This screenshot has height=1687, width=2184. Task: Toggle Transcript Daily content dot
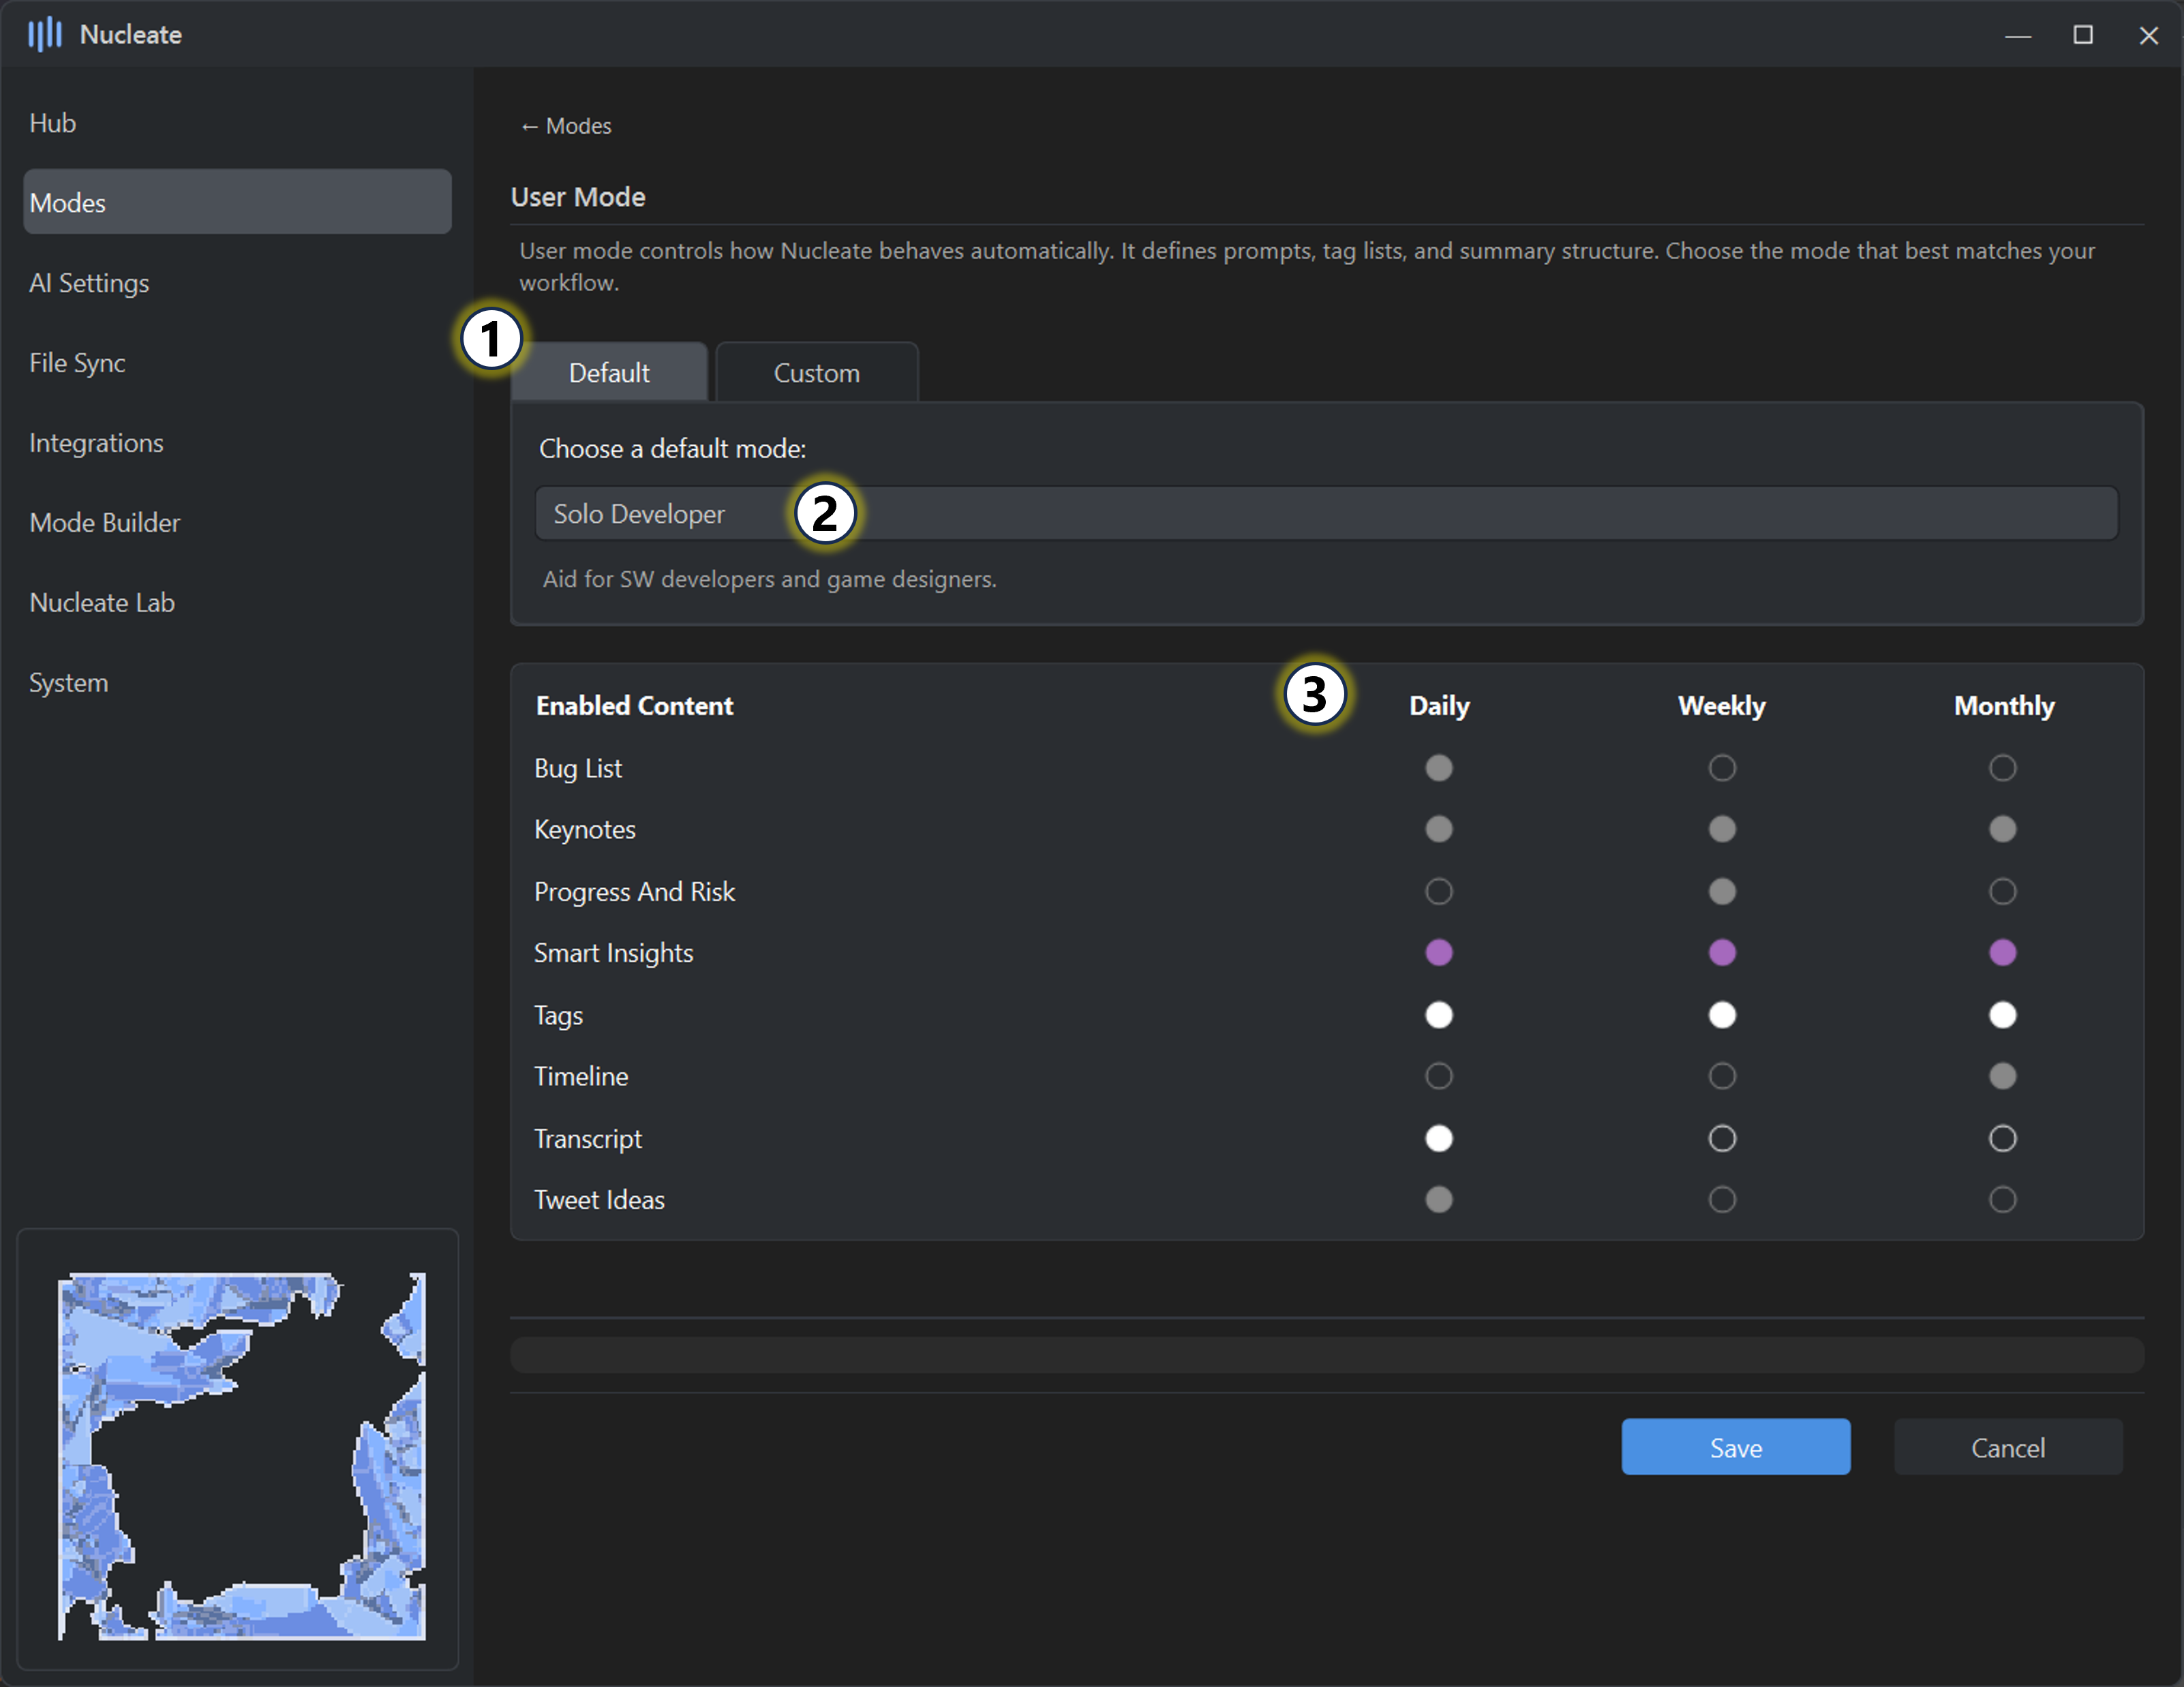coord(1438,1138)
